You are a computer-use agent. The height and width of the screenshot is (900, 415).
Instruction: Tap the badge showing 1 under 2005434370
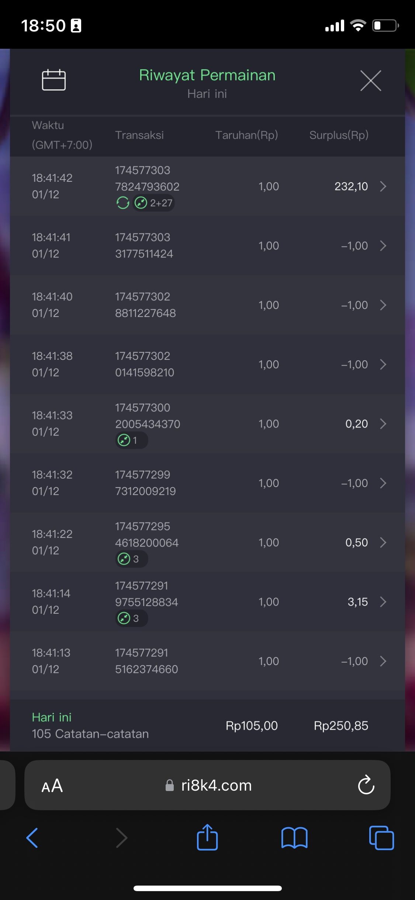[x=132, y=440]
